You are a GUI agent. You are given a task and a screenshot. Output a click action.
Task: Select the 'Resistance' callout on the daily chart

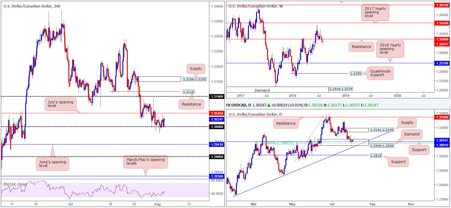point(285,123)
